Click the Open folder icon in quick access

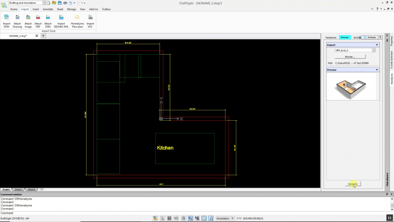[x=54, y=3]
